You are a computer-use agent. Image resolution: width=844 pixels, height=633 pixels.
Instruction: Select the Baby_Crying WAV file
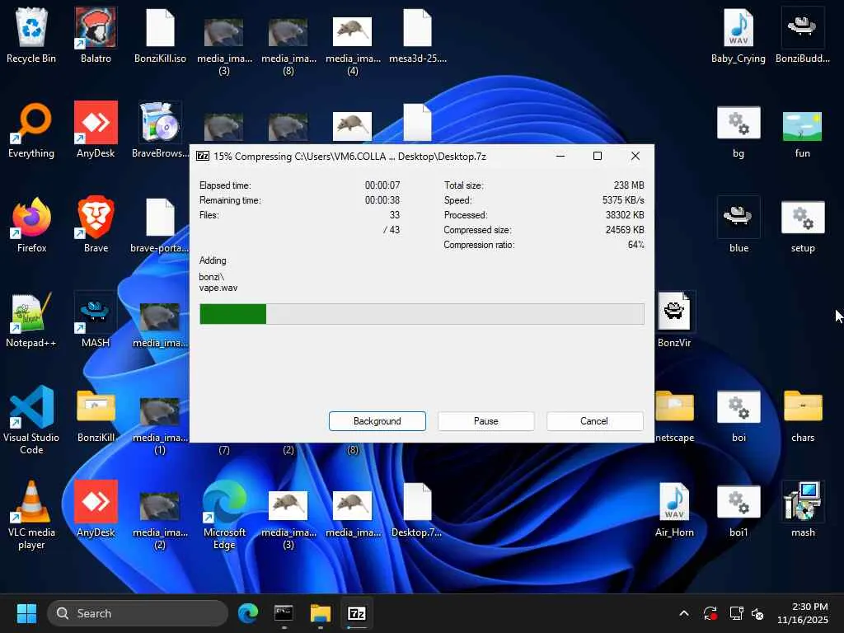738,35
